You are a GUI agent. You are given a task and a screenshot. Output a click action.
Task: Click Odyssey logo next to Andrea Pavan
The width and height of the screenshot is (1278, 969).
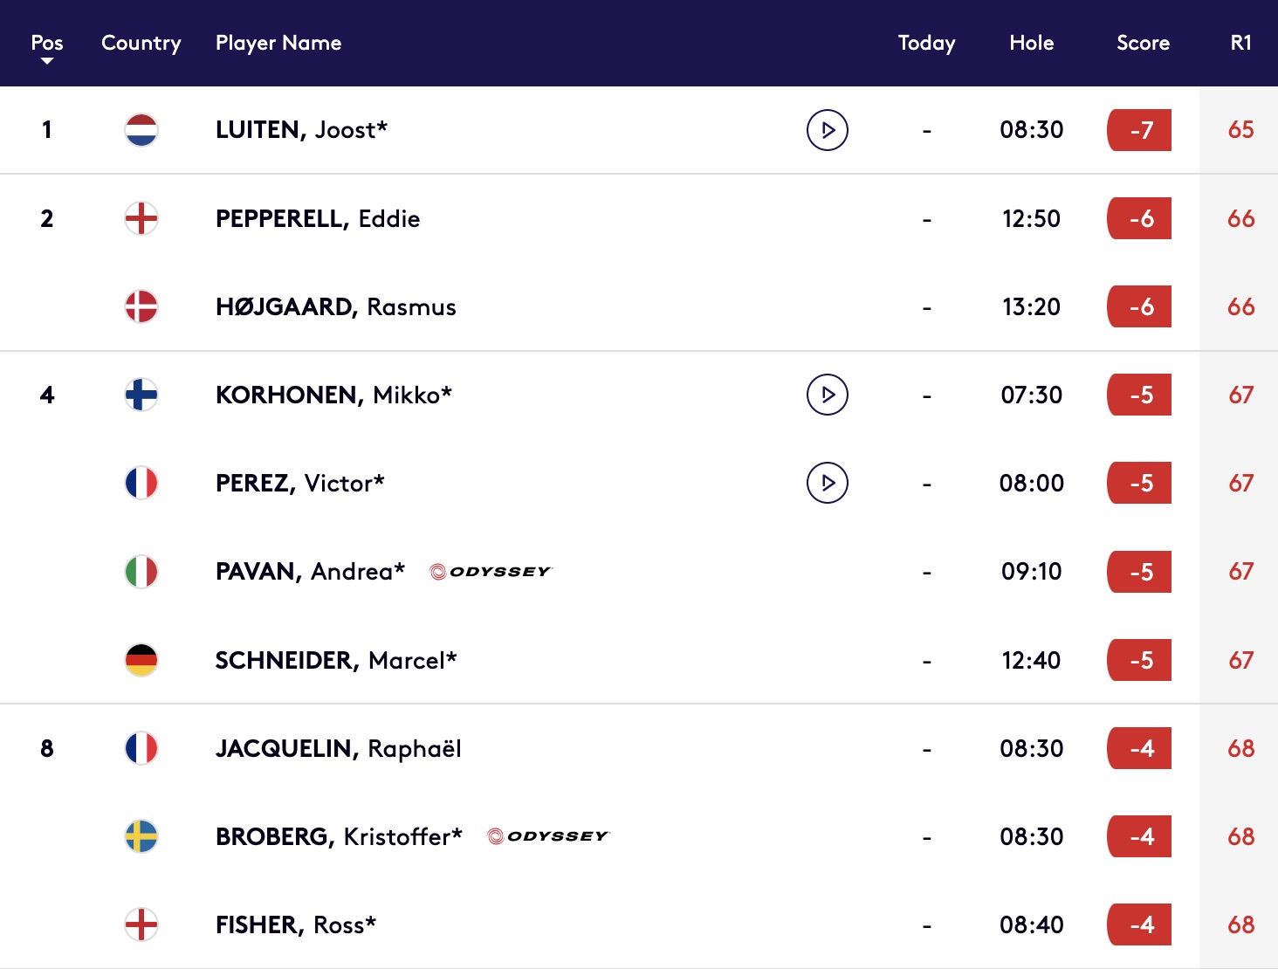click(491, 572)
